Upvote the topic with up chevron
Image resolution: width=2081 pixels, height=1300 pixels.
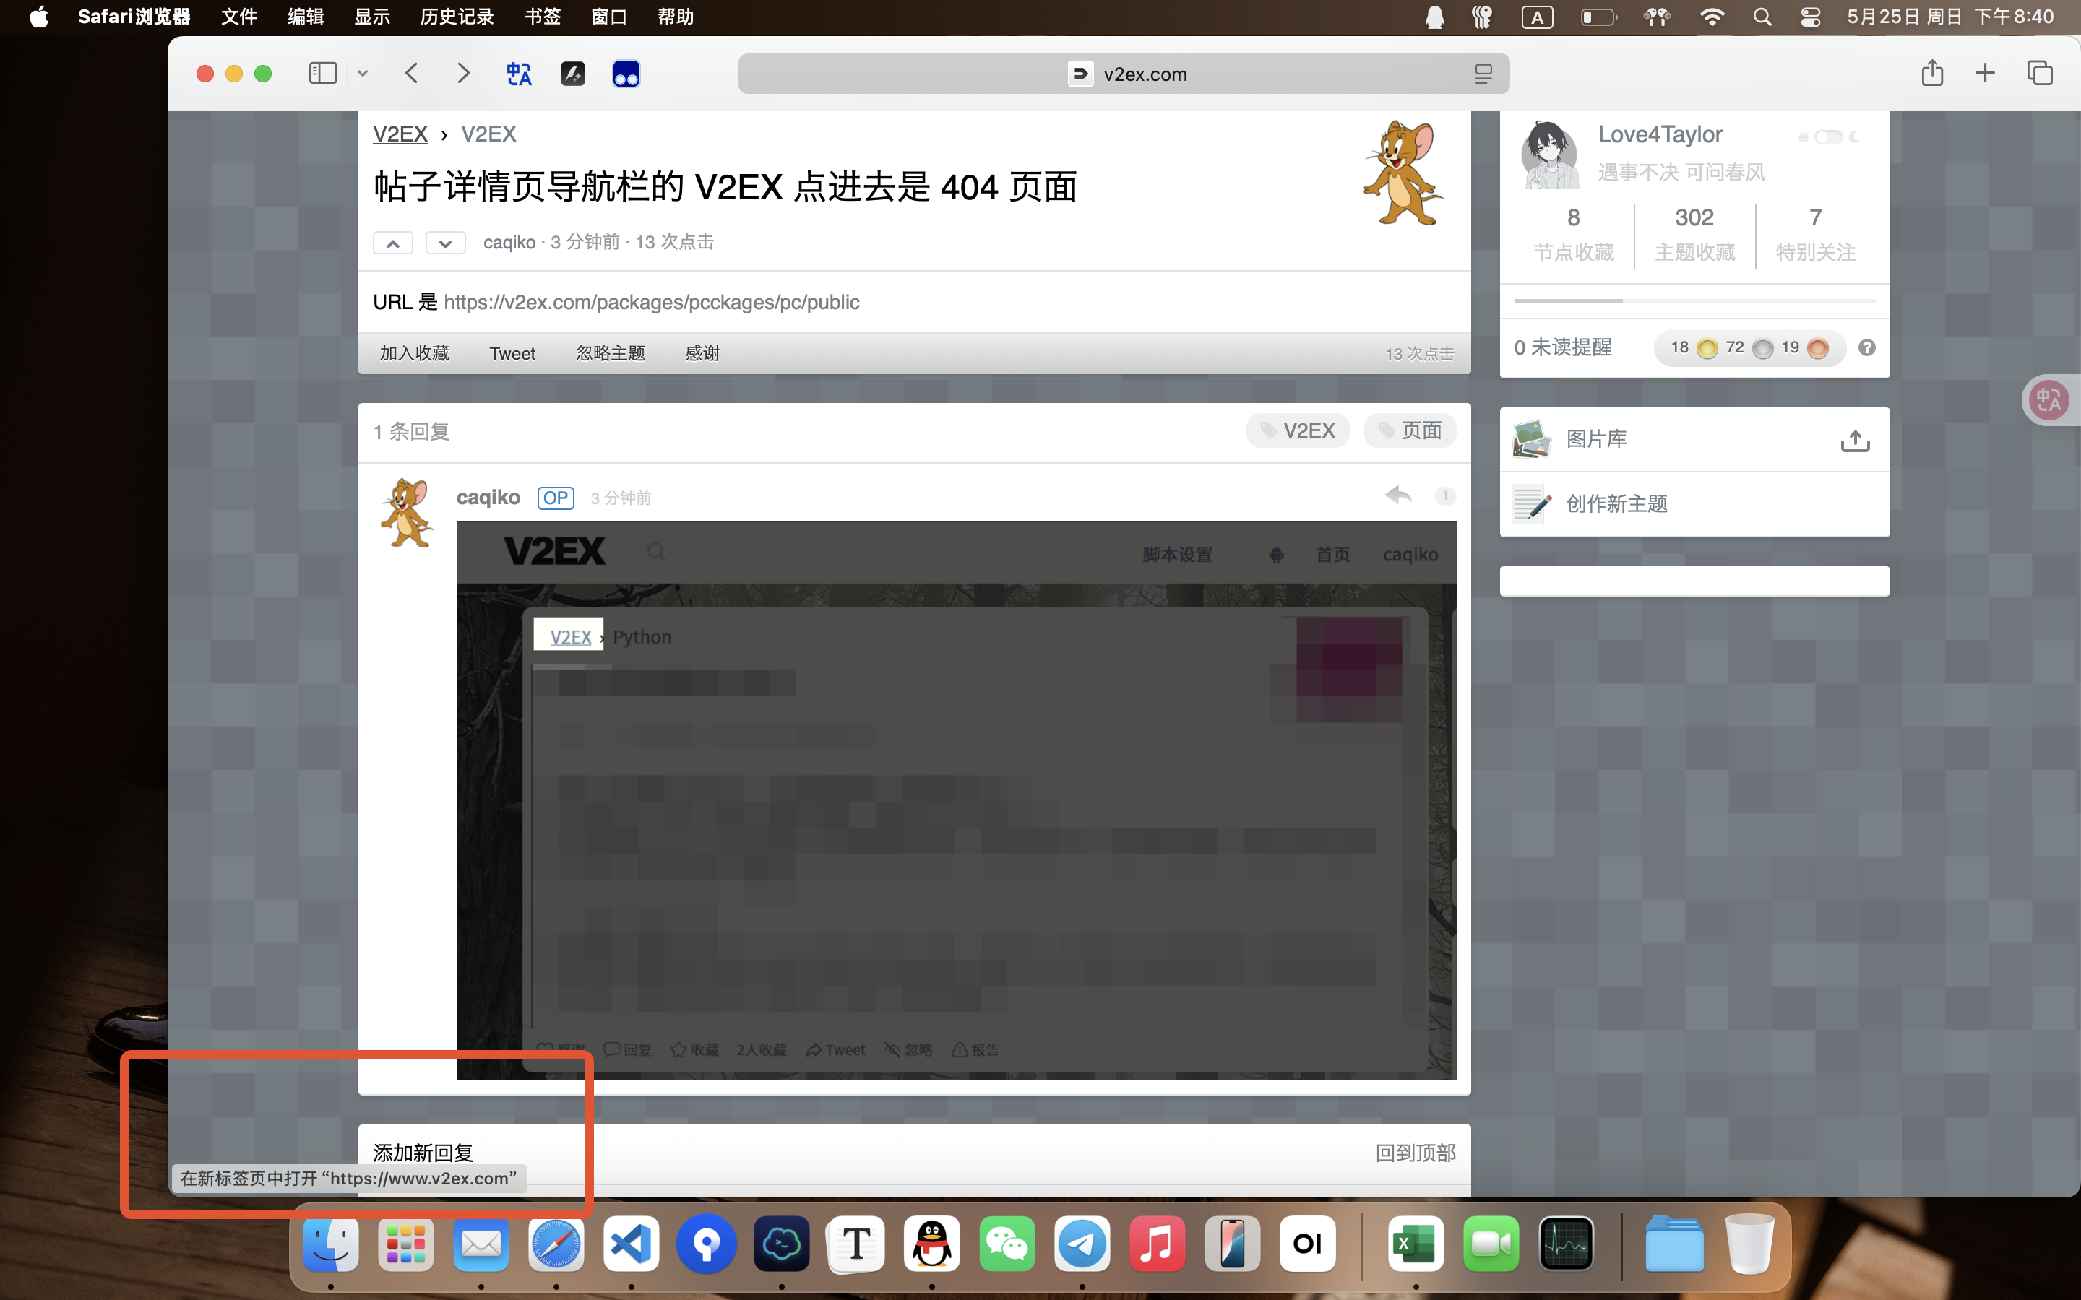coord(393,243)
